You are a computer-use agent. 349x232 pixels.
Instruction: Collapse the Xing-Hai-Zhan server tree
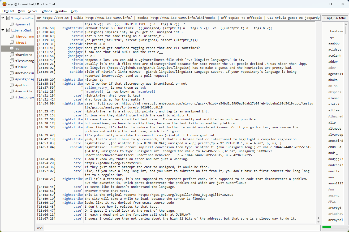[x=3, y=18]
